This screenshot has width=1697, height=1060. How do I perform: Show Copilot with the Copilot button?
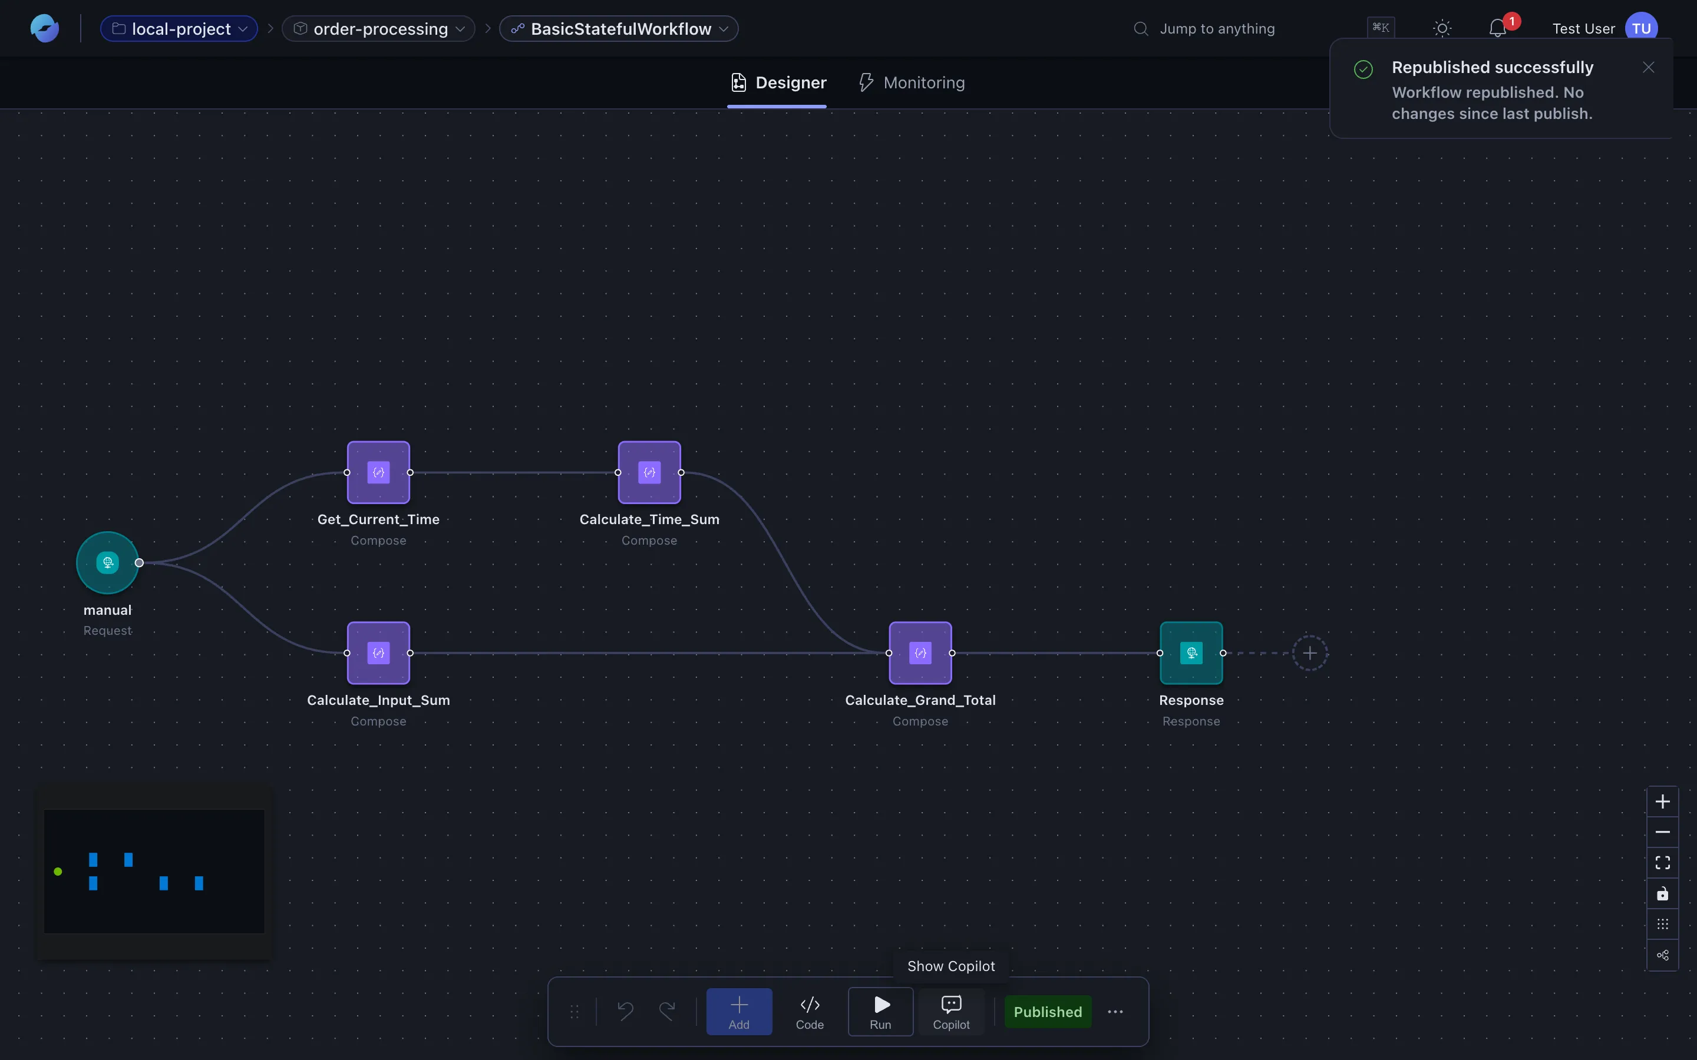coord(952,1012)
